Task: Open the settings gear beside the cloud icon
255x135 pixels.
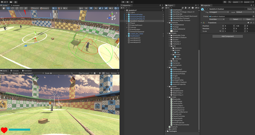Action: 15,2
